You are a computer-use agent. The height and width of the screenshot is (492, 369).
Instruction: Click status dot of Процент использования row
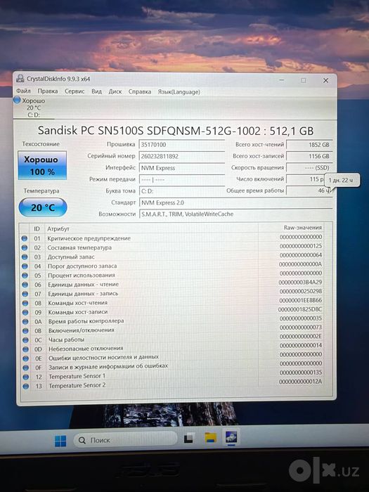25,276
